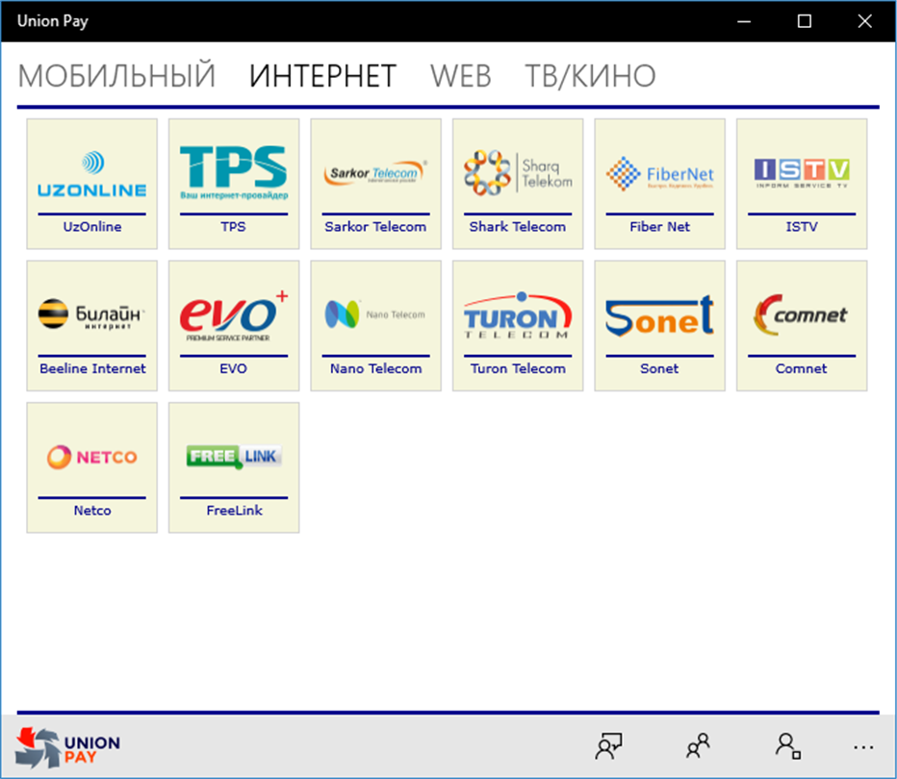
Task: Close the Union Pay window
Action: click(865, 21)
